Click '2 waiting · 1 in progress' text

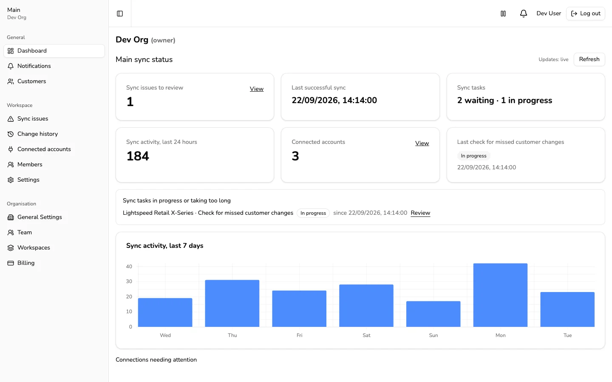coord(504,101)
